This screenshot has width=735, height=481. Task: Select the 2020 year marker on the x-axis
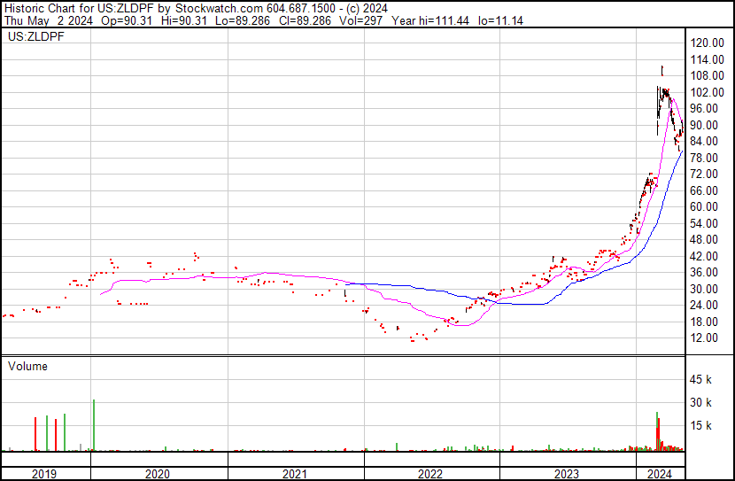coord(157,474)
